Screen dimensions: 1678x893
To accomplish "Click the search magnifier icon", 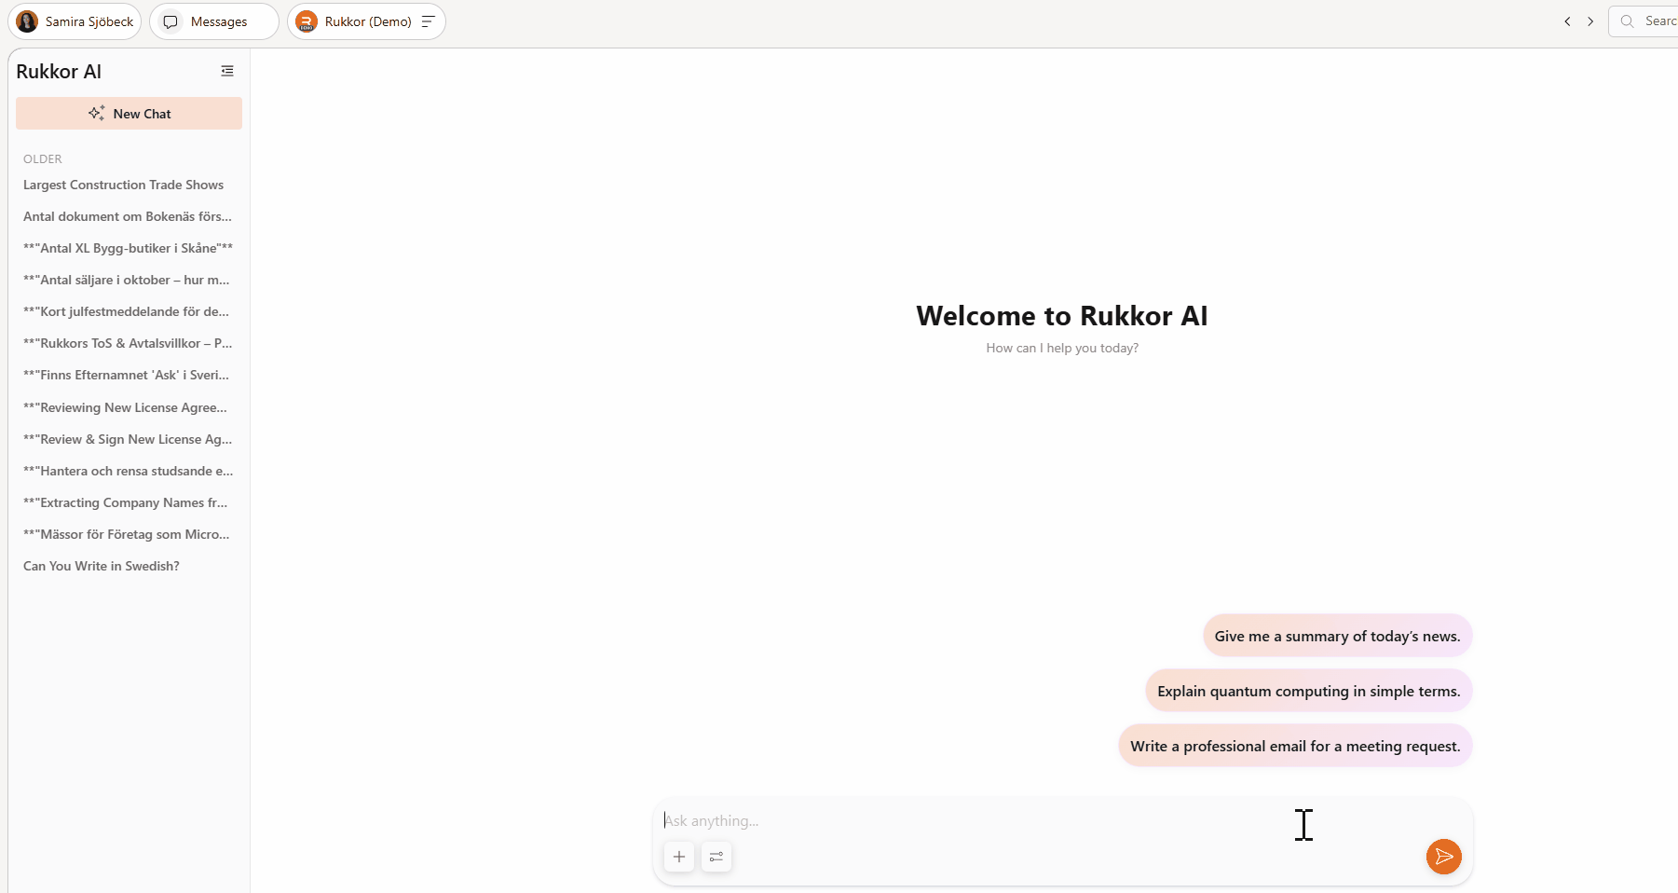I will (1627, 21).
